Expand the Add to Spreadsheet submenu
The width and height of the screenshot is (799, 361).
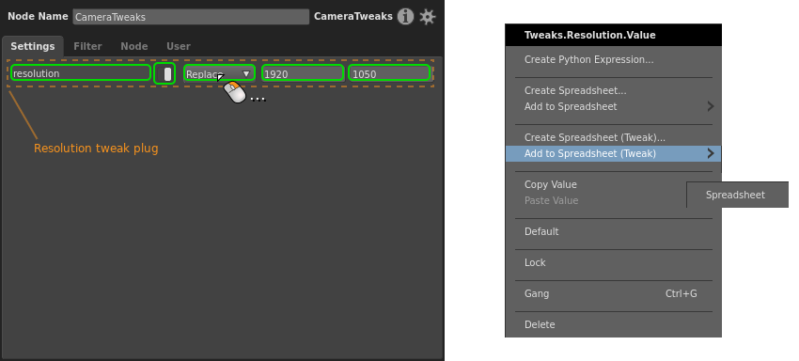pyautogui.click(x=614, y=106)
